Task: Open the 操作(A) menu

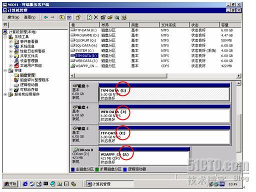Action: (13, 17)
